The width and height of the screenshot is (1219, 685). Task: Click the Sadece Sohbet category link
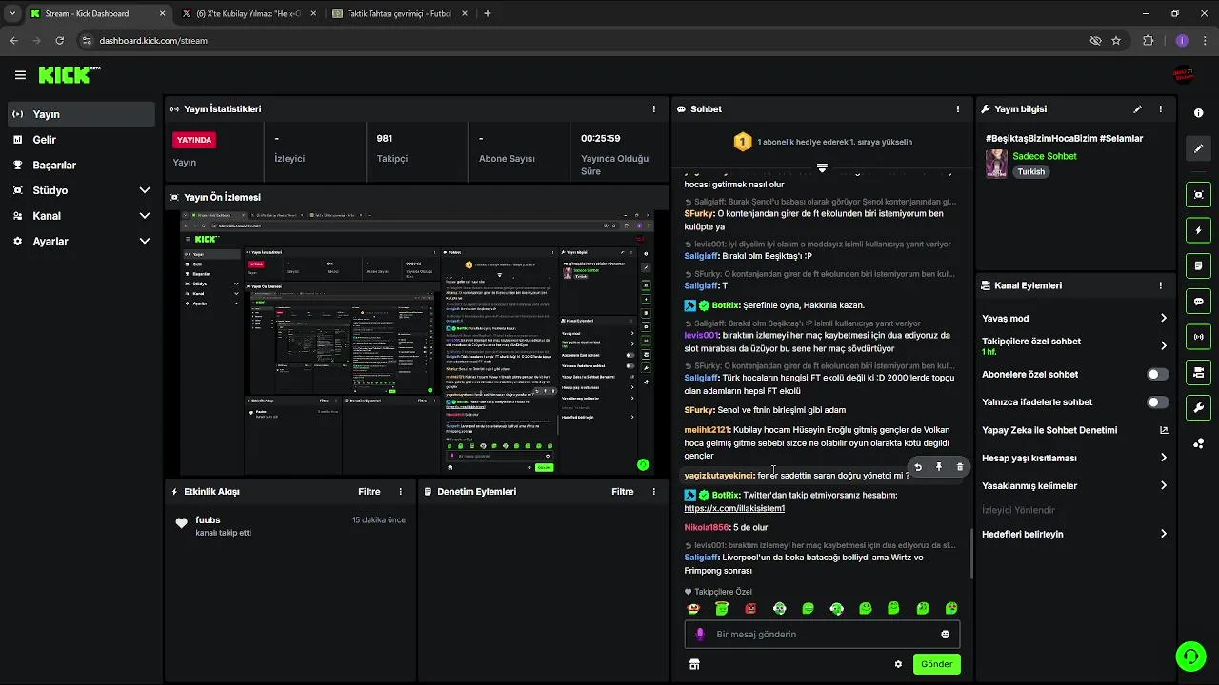pos(1045,156)
